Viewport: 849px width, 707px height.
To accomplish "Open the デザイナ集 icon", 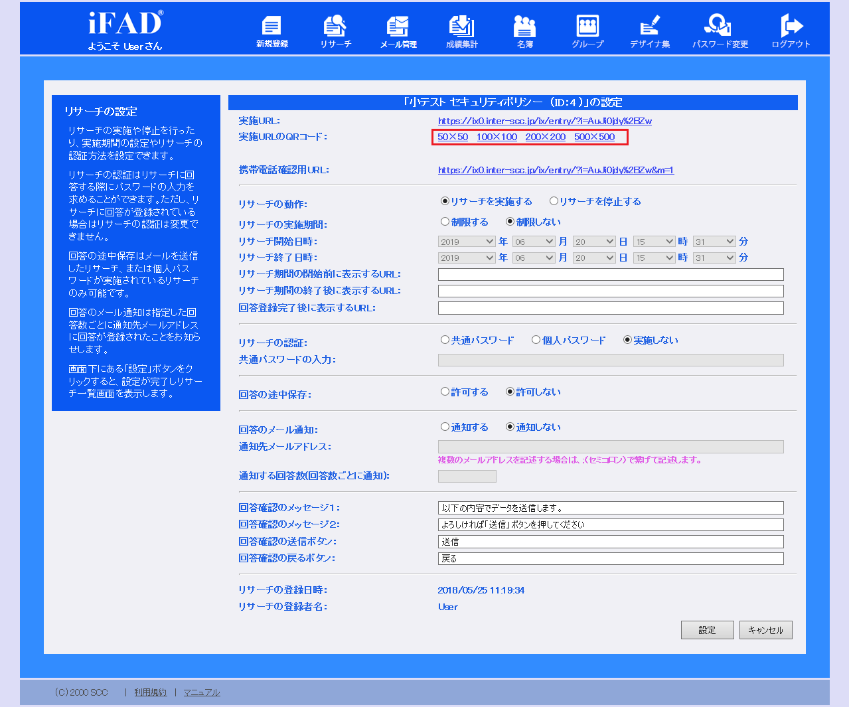I will [x=650, y=31].
